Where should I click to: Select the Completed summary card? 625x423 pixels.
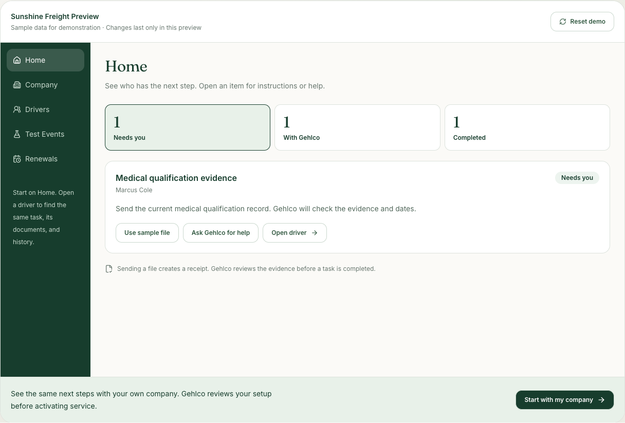coord(527,127)
